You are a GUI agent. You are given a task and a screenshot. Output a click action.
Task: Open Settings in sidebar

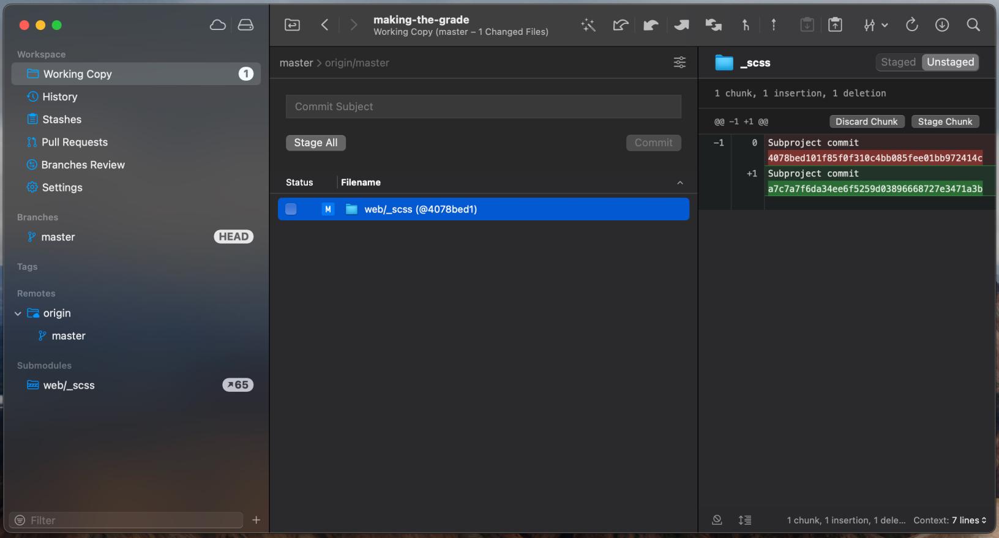coord(136,187)
